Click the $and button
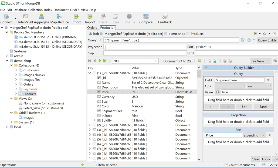 pos(263,107)
